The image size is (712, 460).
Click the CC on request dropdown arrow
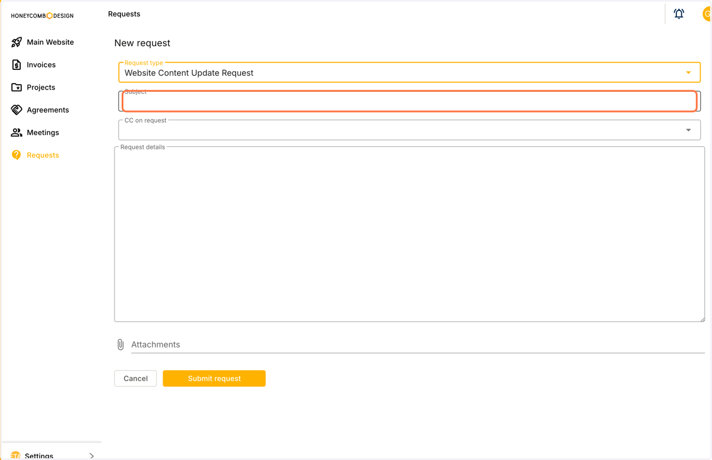pyautogui.click(x=688, y=130)
